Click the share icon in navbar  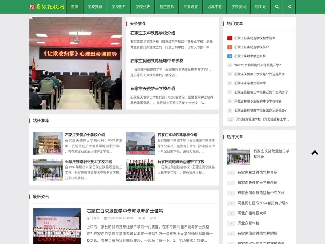[x=289, y=7]
